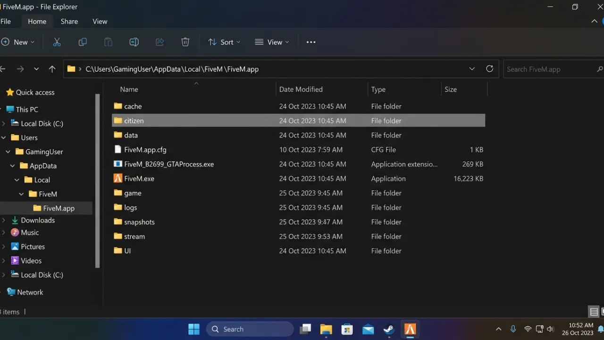
Task: Open the View dropdown in toolbar
Action: click(x=272, y=42)
